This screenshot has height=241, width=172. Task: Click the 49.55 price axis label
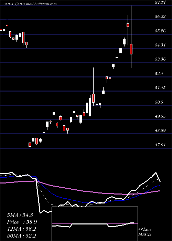pos(161,116)
